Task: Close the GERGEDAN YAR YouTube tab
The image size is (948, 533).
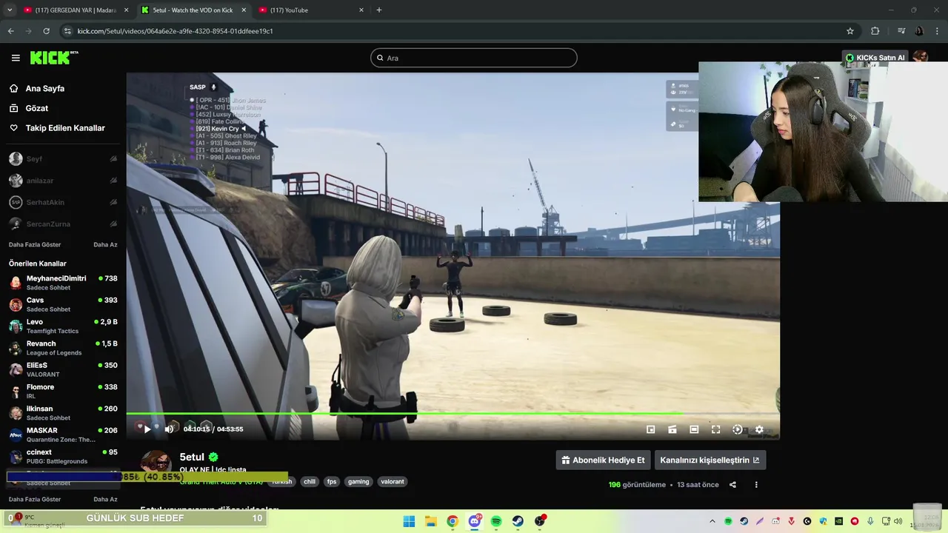Action: (x=126, y=10)
